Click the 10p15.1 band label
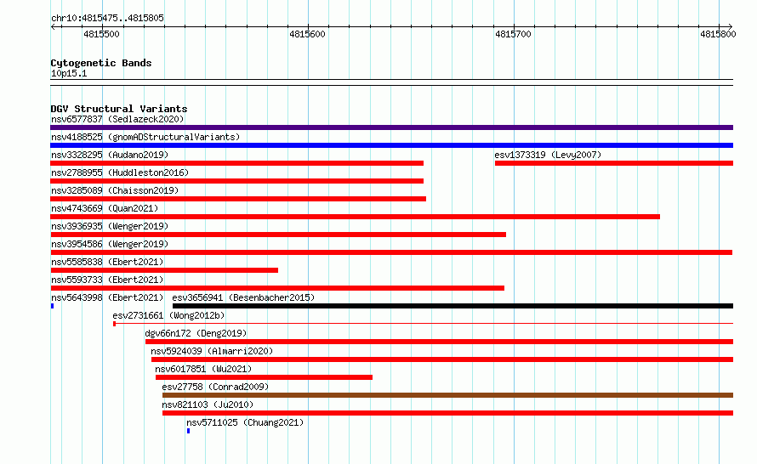This screenshot has width=757, height=464. pyautogui.click(x=69, y=73)
